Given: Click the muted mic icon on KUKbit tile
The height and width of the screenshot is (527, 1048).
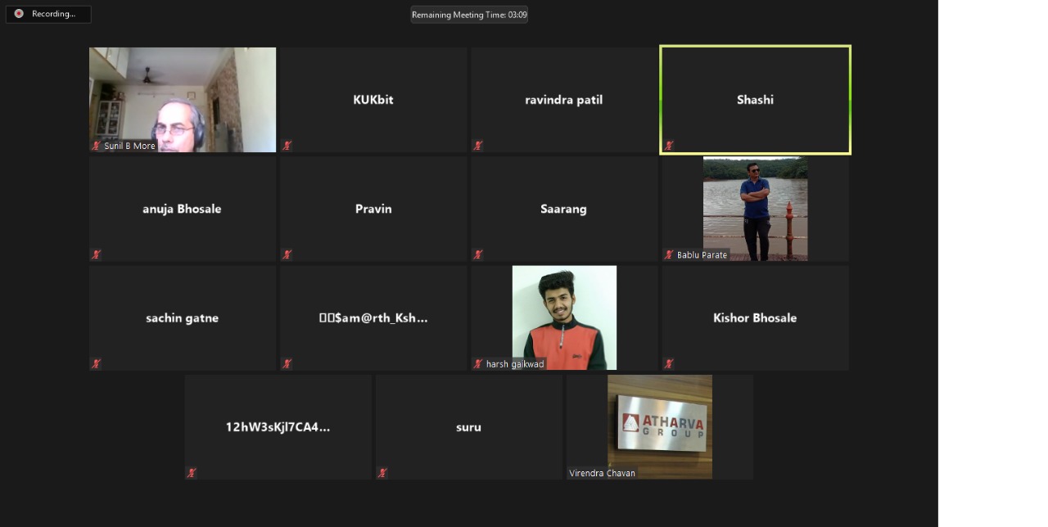Looking at the screenshot, I should 287,146.
